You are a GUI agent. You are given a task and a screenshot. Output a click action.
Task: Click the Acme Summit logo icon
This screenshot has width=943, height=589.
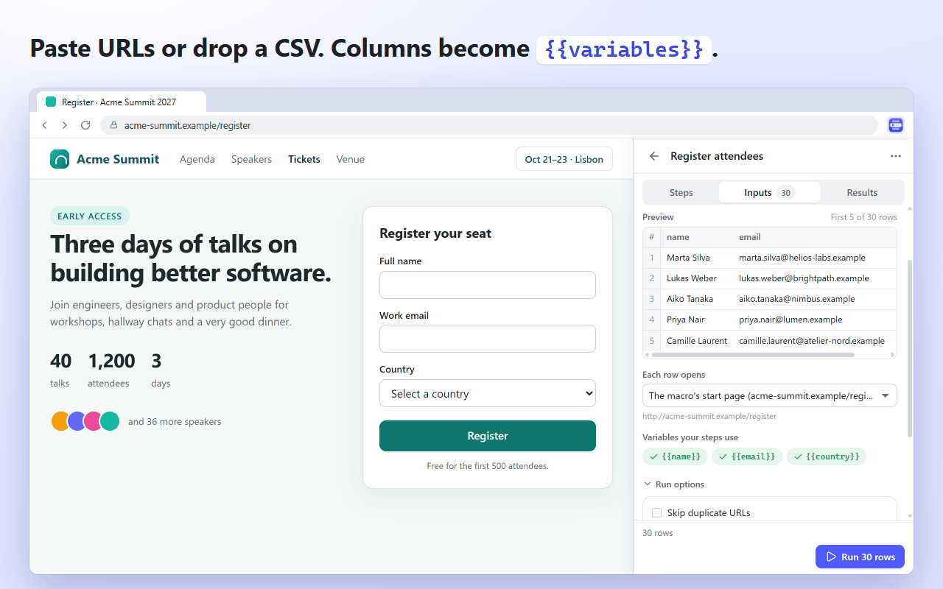(x=60, y=159)
